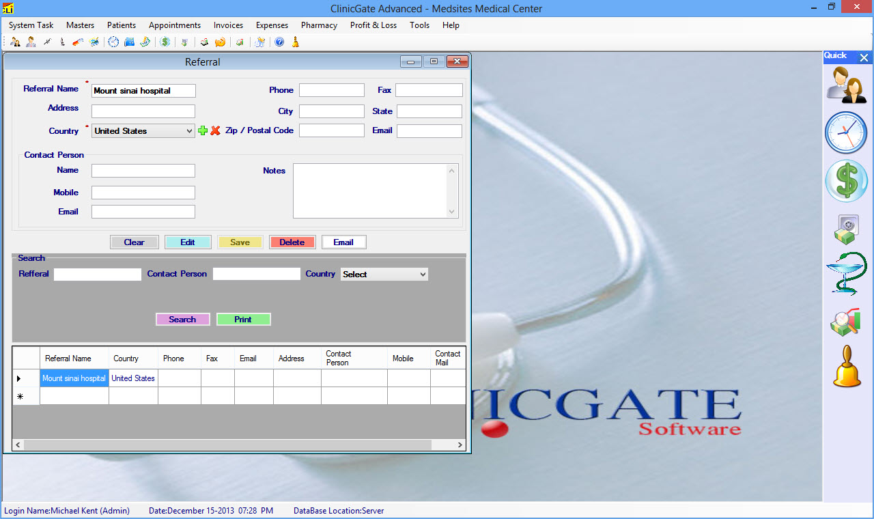Click the green Print button
This screenshot has height=519, width=874.
pos(243,320)
